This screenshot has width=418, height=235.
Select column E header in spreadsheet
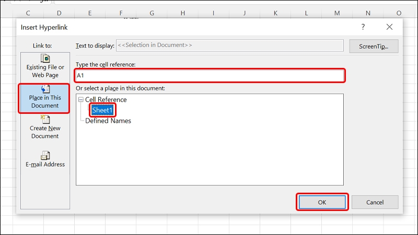(90, 13)
